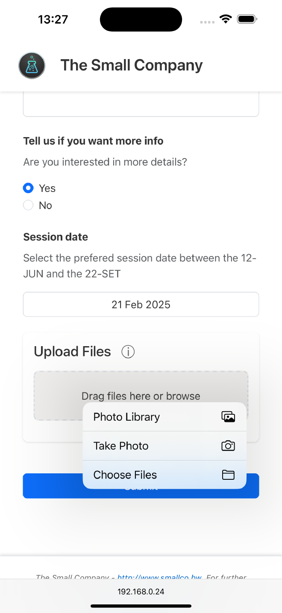Expand the browse option in the drag files area

pyautogui.click(x=185, y=395)
